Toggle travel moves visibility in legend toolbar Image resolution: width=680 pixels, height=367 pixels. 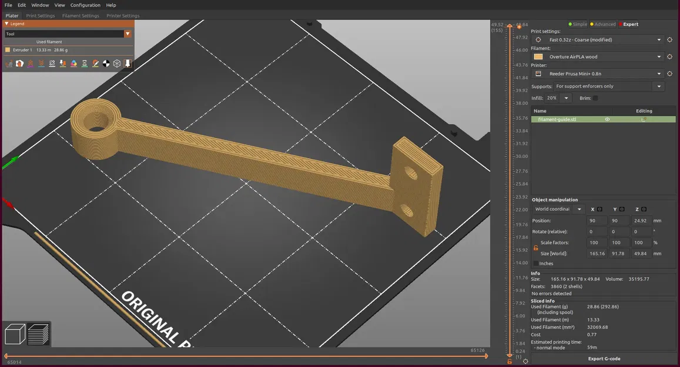pyautogui.click(x=9, y=63)
